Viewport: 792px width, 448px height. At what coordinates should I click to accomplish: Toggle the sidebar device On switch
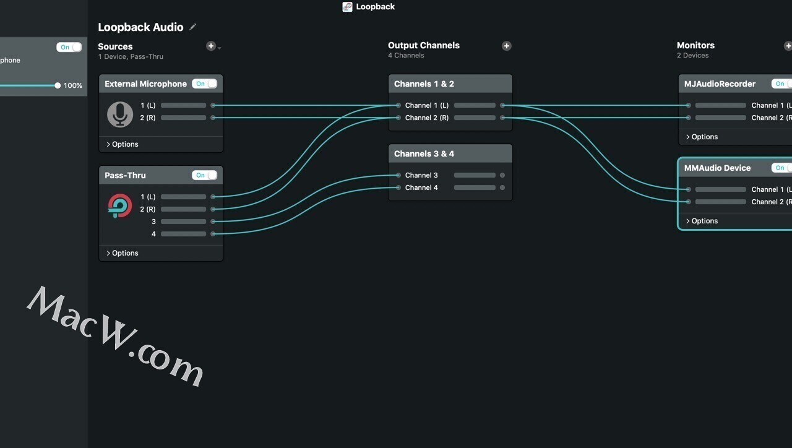[69, 47]
